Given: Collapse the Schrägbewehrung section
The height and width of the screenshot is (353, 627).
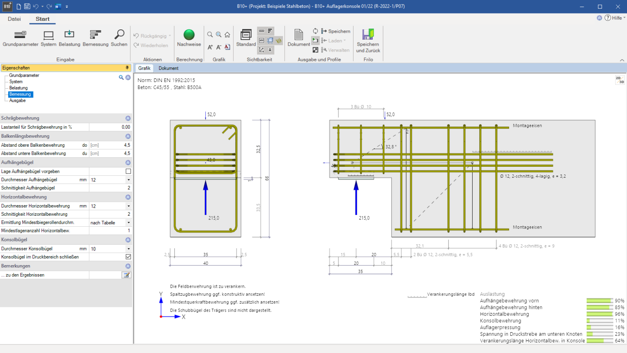Looking at the screenshot, I should coord(128,118).
